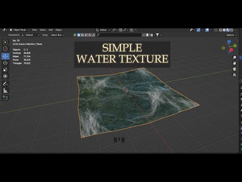Image resolution: width=242 pixels, height=182 pixels.
Task: Open viewport shading options arrow
Action: click(x=235, y=30)
